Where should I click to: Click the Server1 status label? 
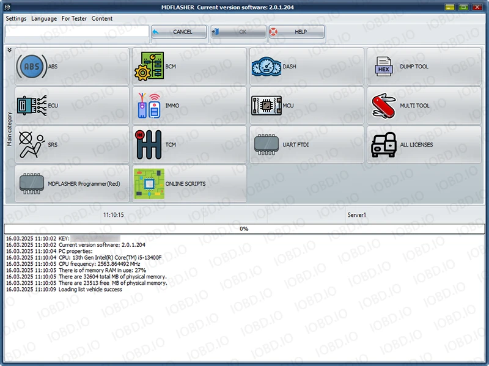357,215
